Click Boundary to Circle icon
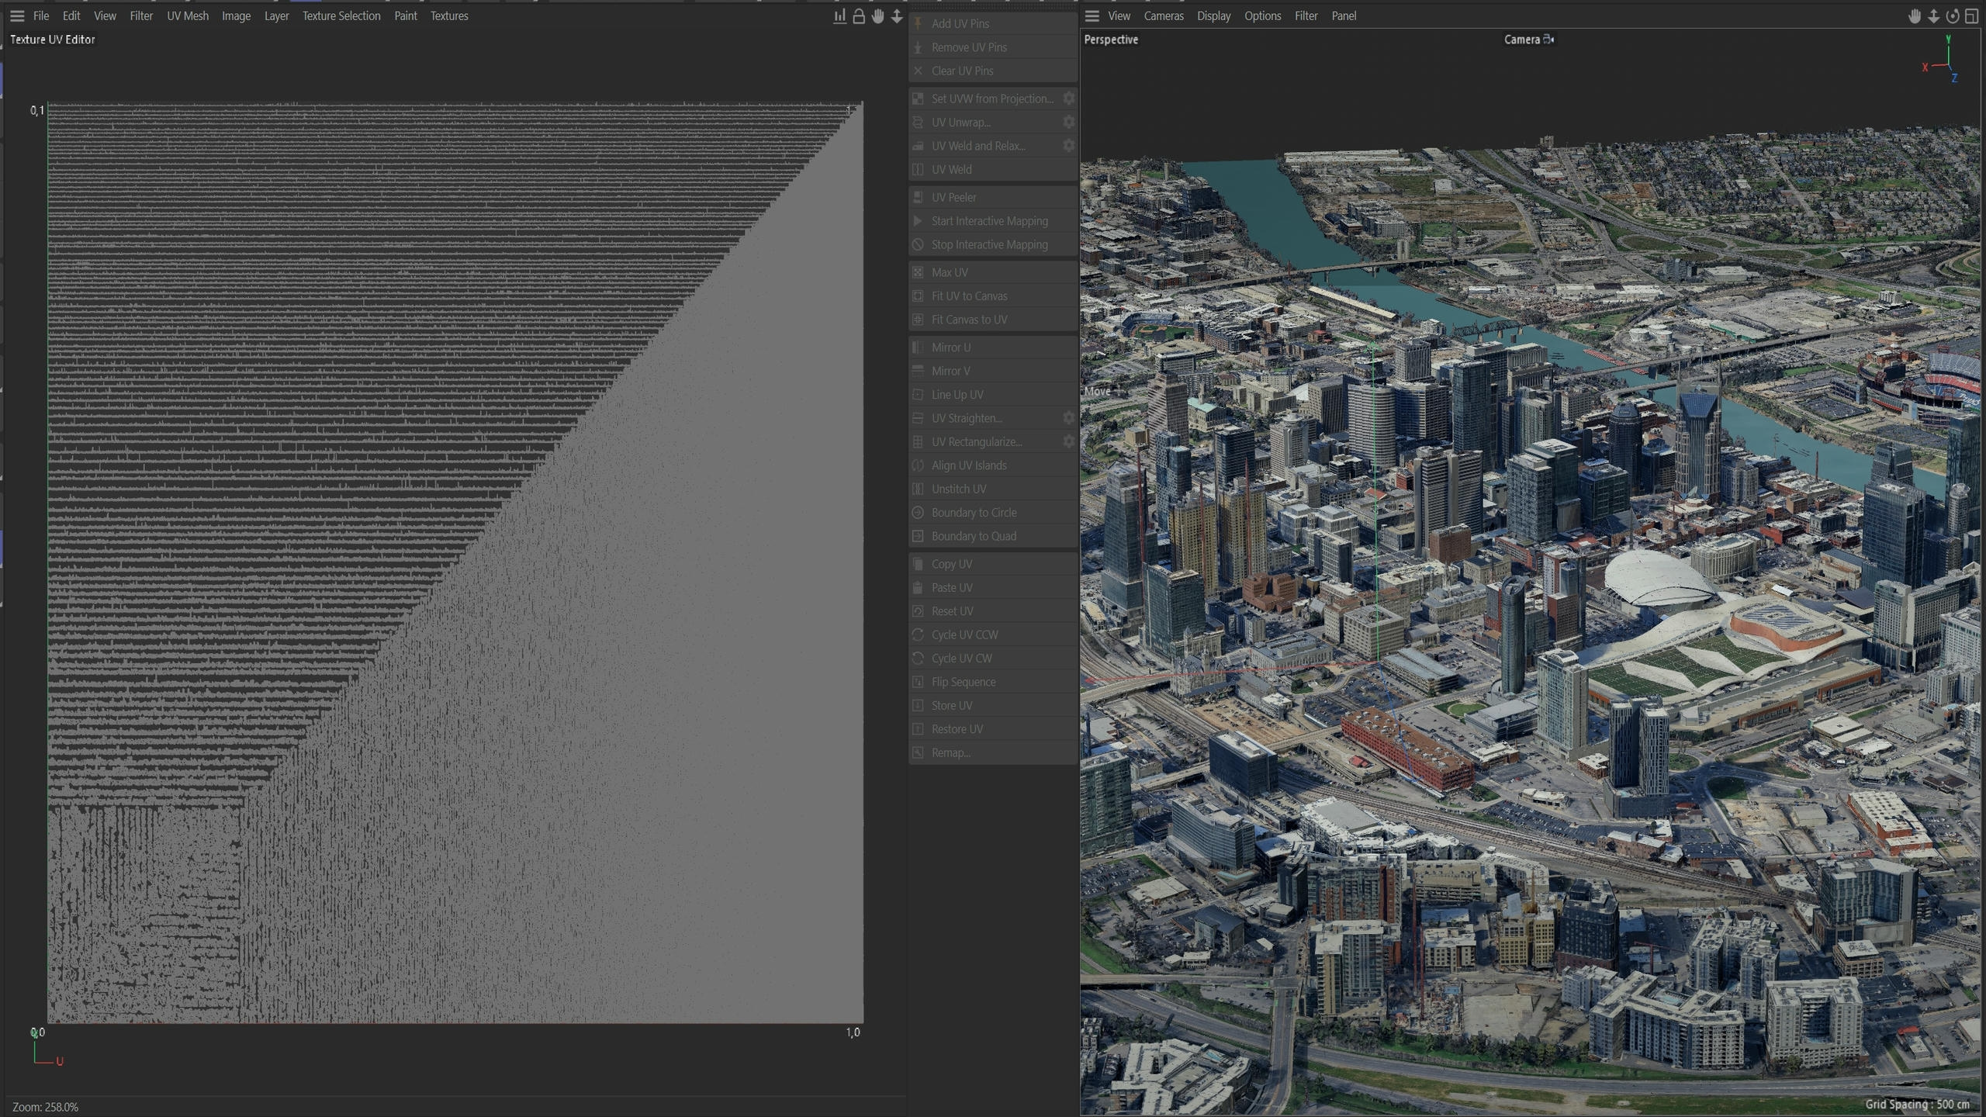This screenshot has height=1117, width=1986. point(918,513)
